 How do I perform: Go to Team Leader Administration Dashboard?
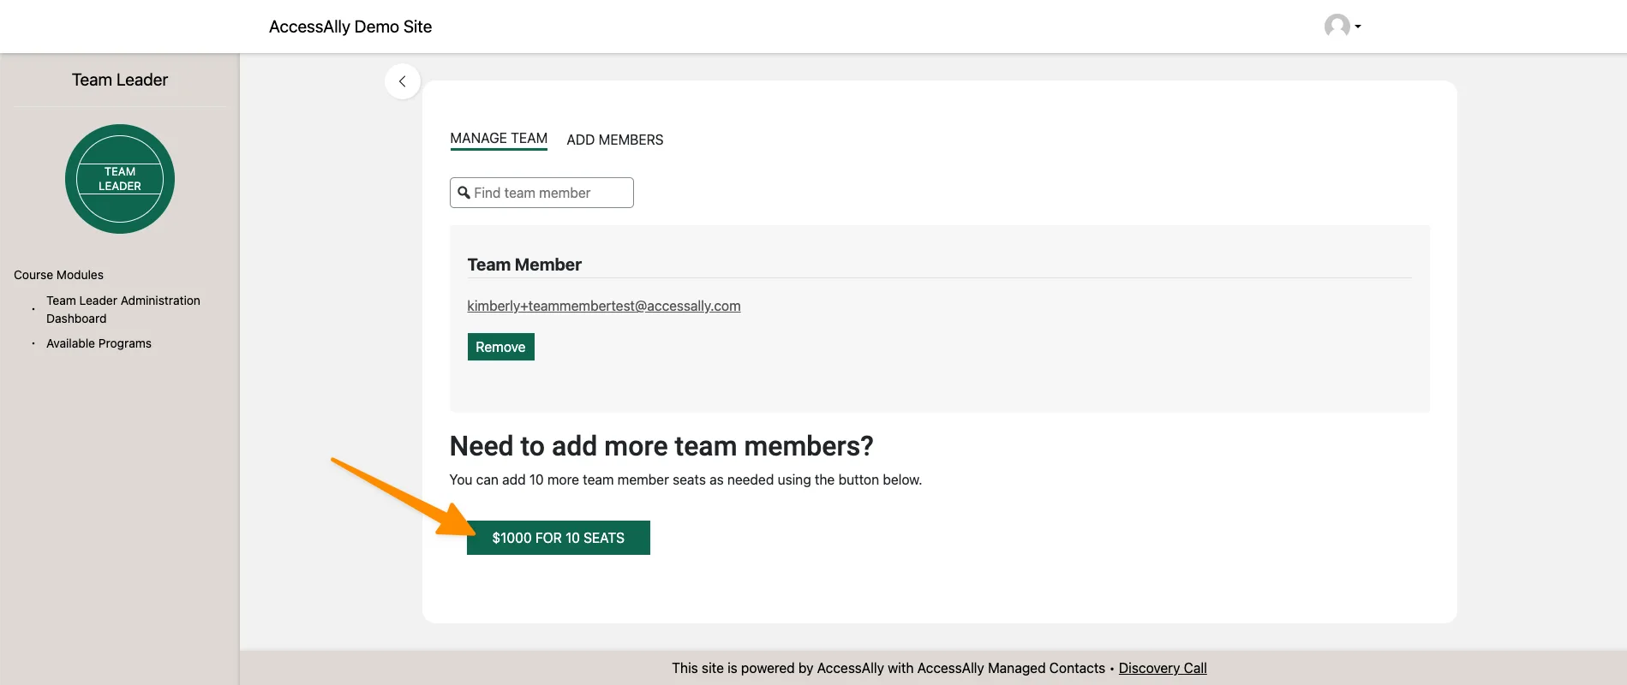123,309
